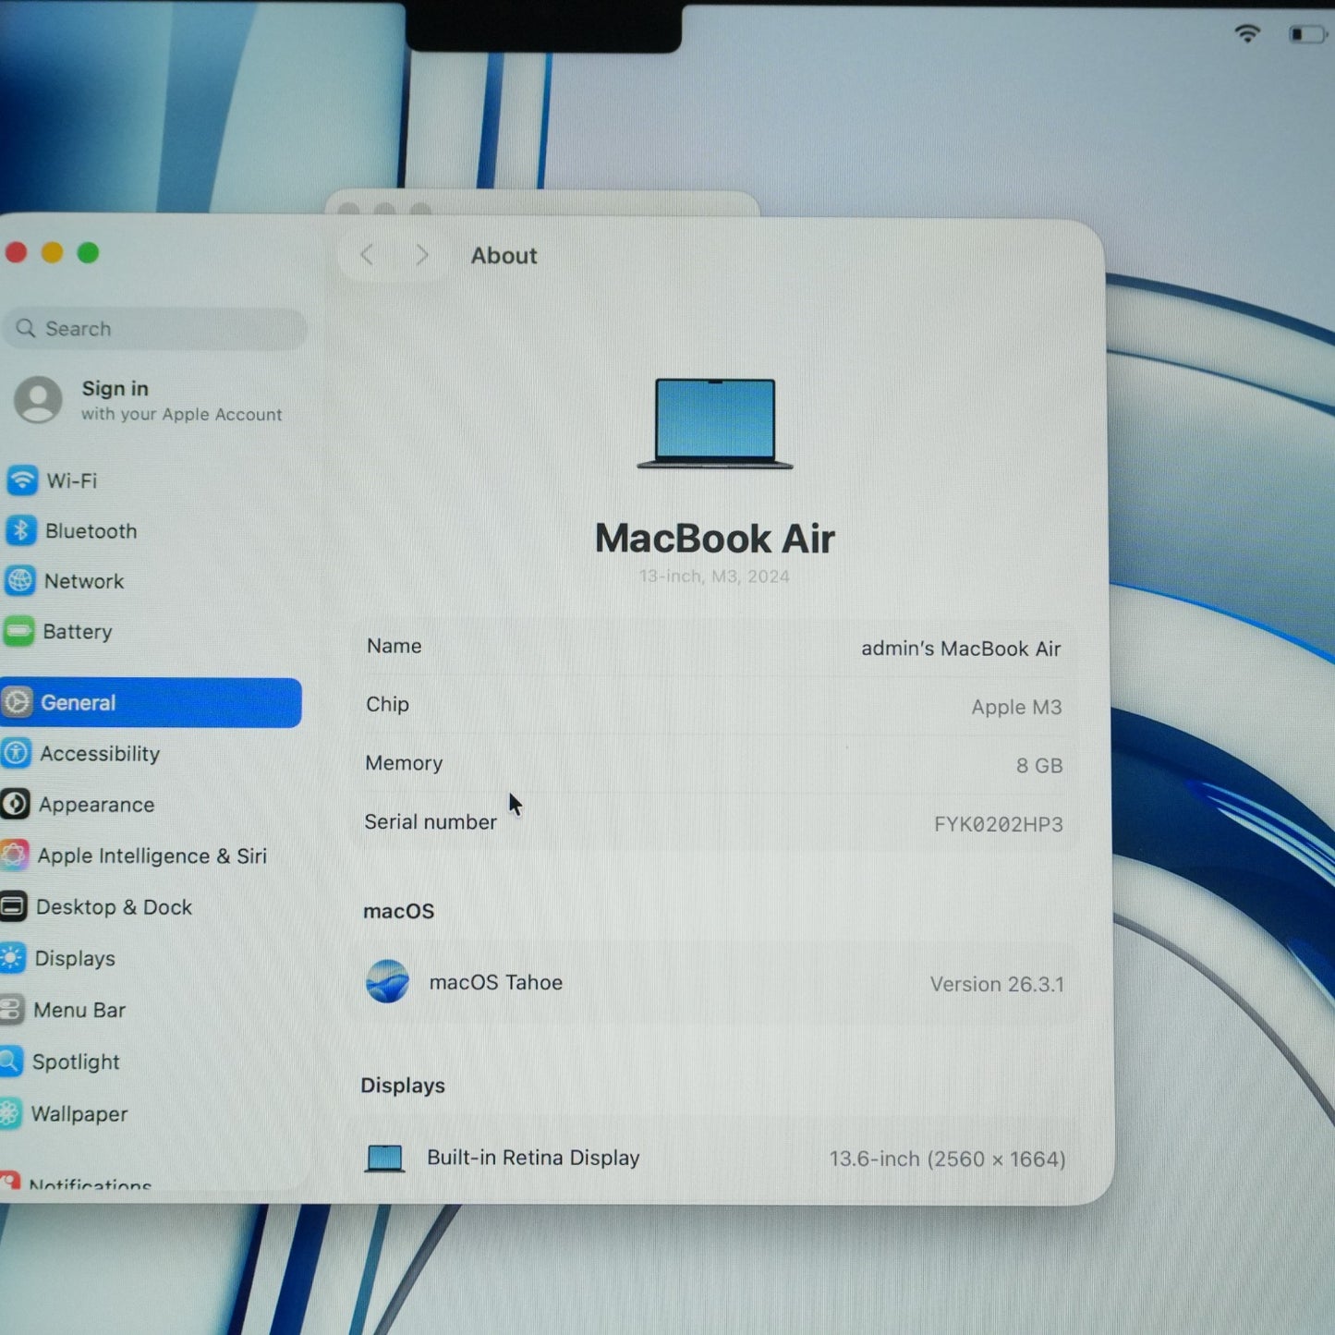Image resolution: width=1335 pixels, height=1335 pixels.
Task: Click the yellow minimize window button
Action: tap(52, 252)
